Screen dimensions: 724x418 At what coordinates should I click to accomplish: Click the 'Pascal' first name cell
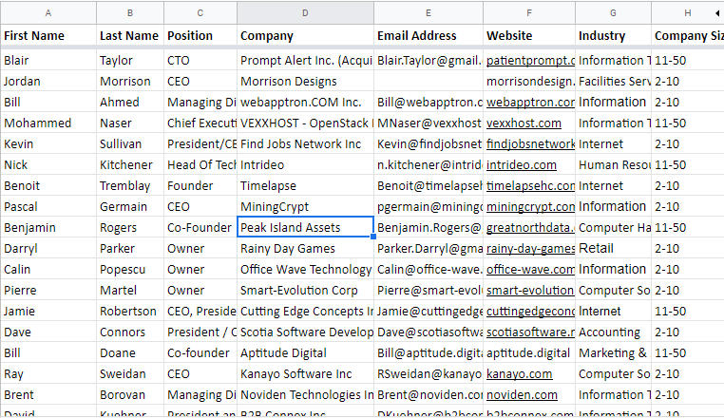(48, 207)
